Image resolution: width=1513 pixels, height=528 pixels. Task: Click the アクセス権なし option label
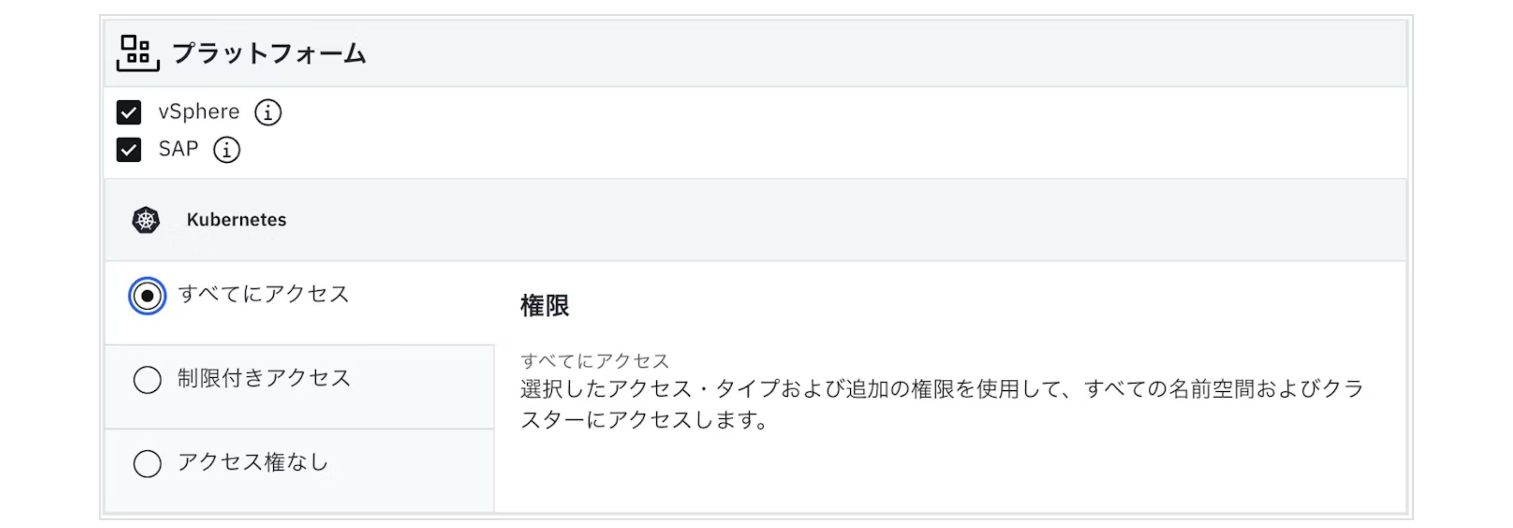click(253, 462)
